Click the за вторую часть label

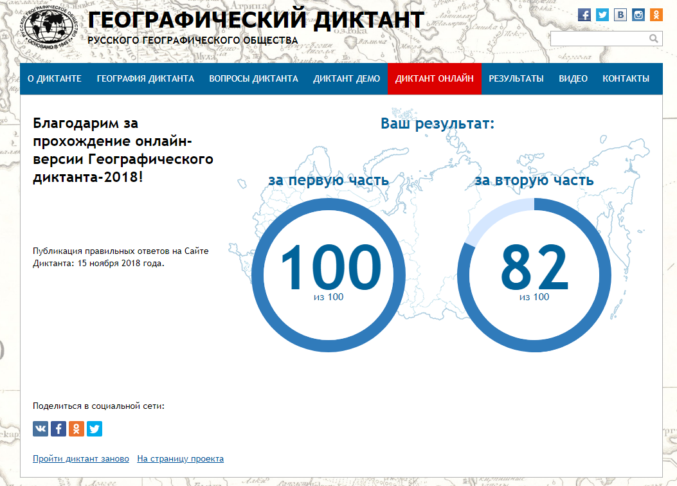click(534, 181)
